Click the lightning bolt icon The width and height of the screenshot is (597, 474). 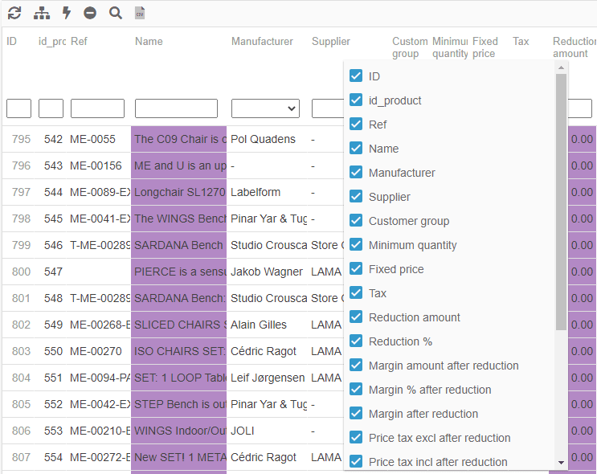(x=67, y=13)
